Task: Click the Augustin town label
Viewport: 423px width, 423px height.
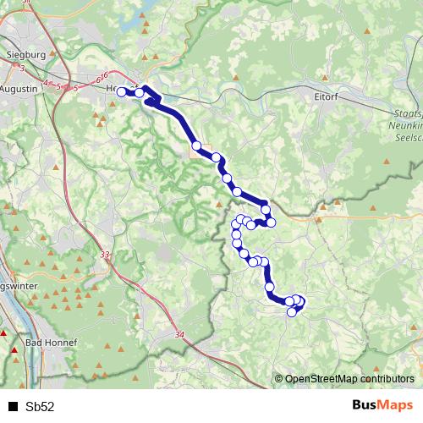Action: click(19, 89)
